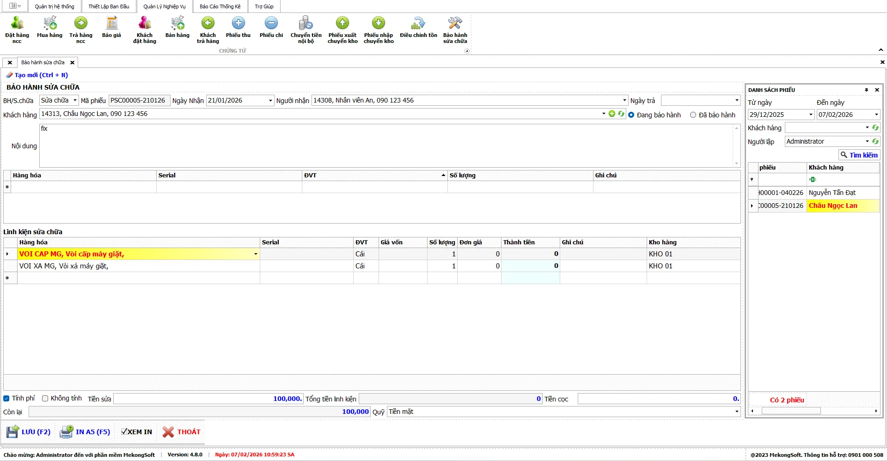This screenshot has width=887, height=461.
Task: Click the LƯU (F2) save button
Action: [29, 432]
